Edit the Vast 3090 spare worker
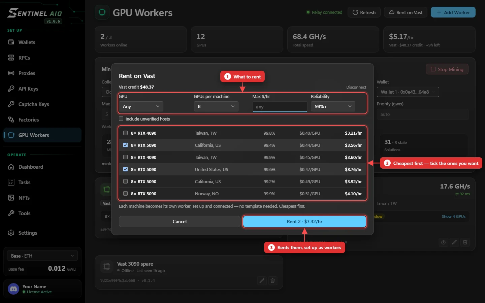Screen dimensions: 485x303 (262, 280)
